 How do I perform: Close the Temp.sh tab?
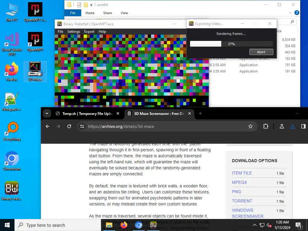[x=118, y=113]
